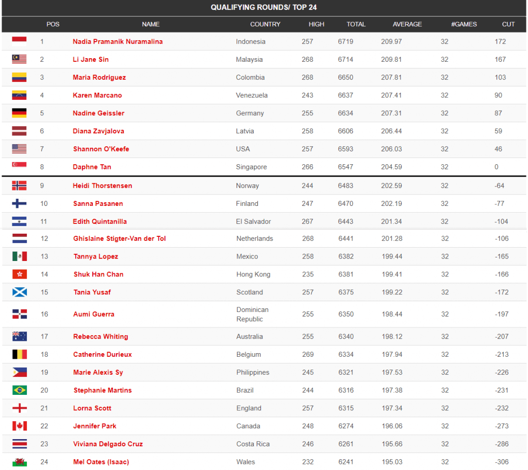Image resolution: width=528 pixels, height=470 pixels.
Task: Click the COUNTRY column header
Action: point(265,24)
